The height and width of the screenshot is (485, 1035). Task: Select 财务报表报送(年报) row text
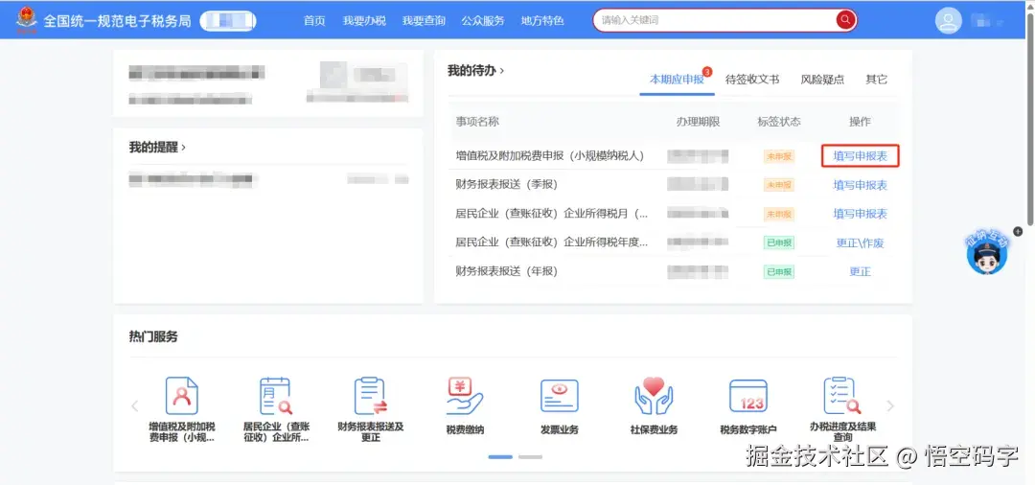click(x=507, y=271)
